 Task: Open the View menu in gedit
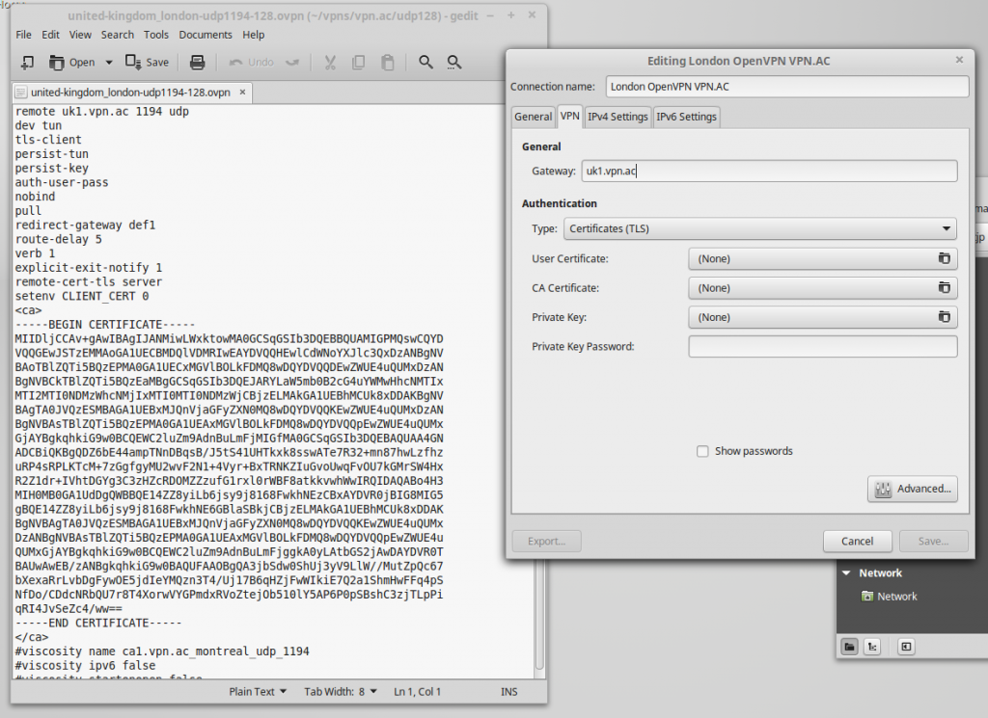click(80, 35)
